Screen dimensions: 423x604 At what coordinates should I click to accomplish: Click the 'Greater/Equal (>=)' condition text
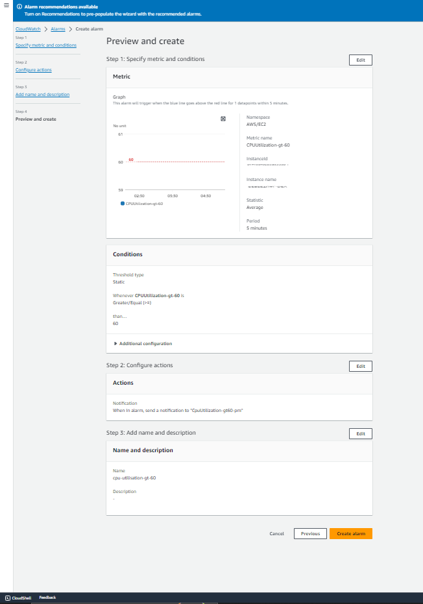[x=132, y=303]
